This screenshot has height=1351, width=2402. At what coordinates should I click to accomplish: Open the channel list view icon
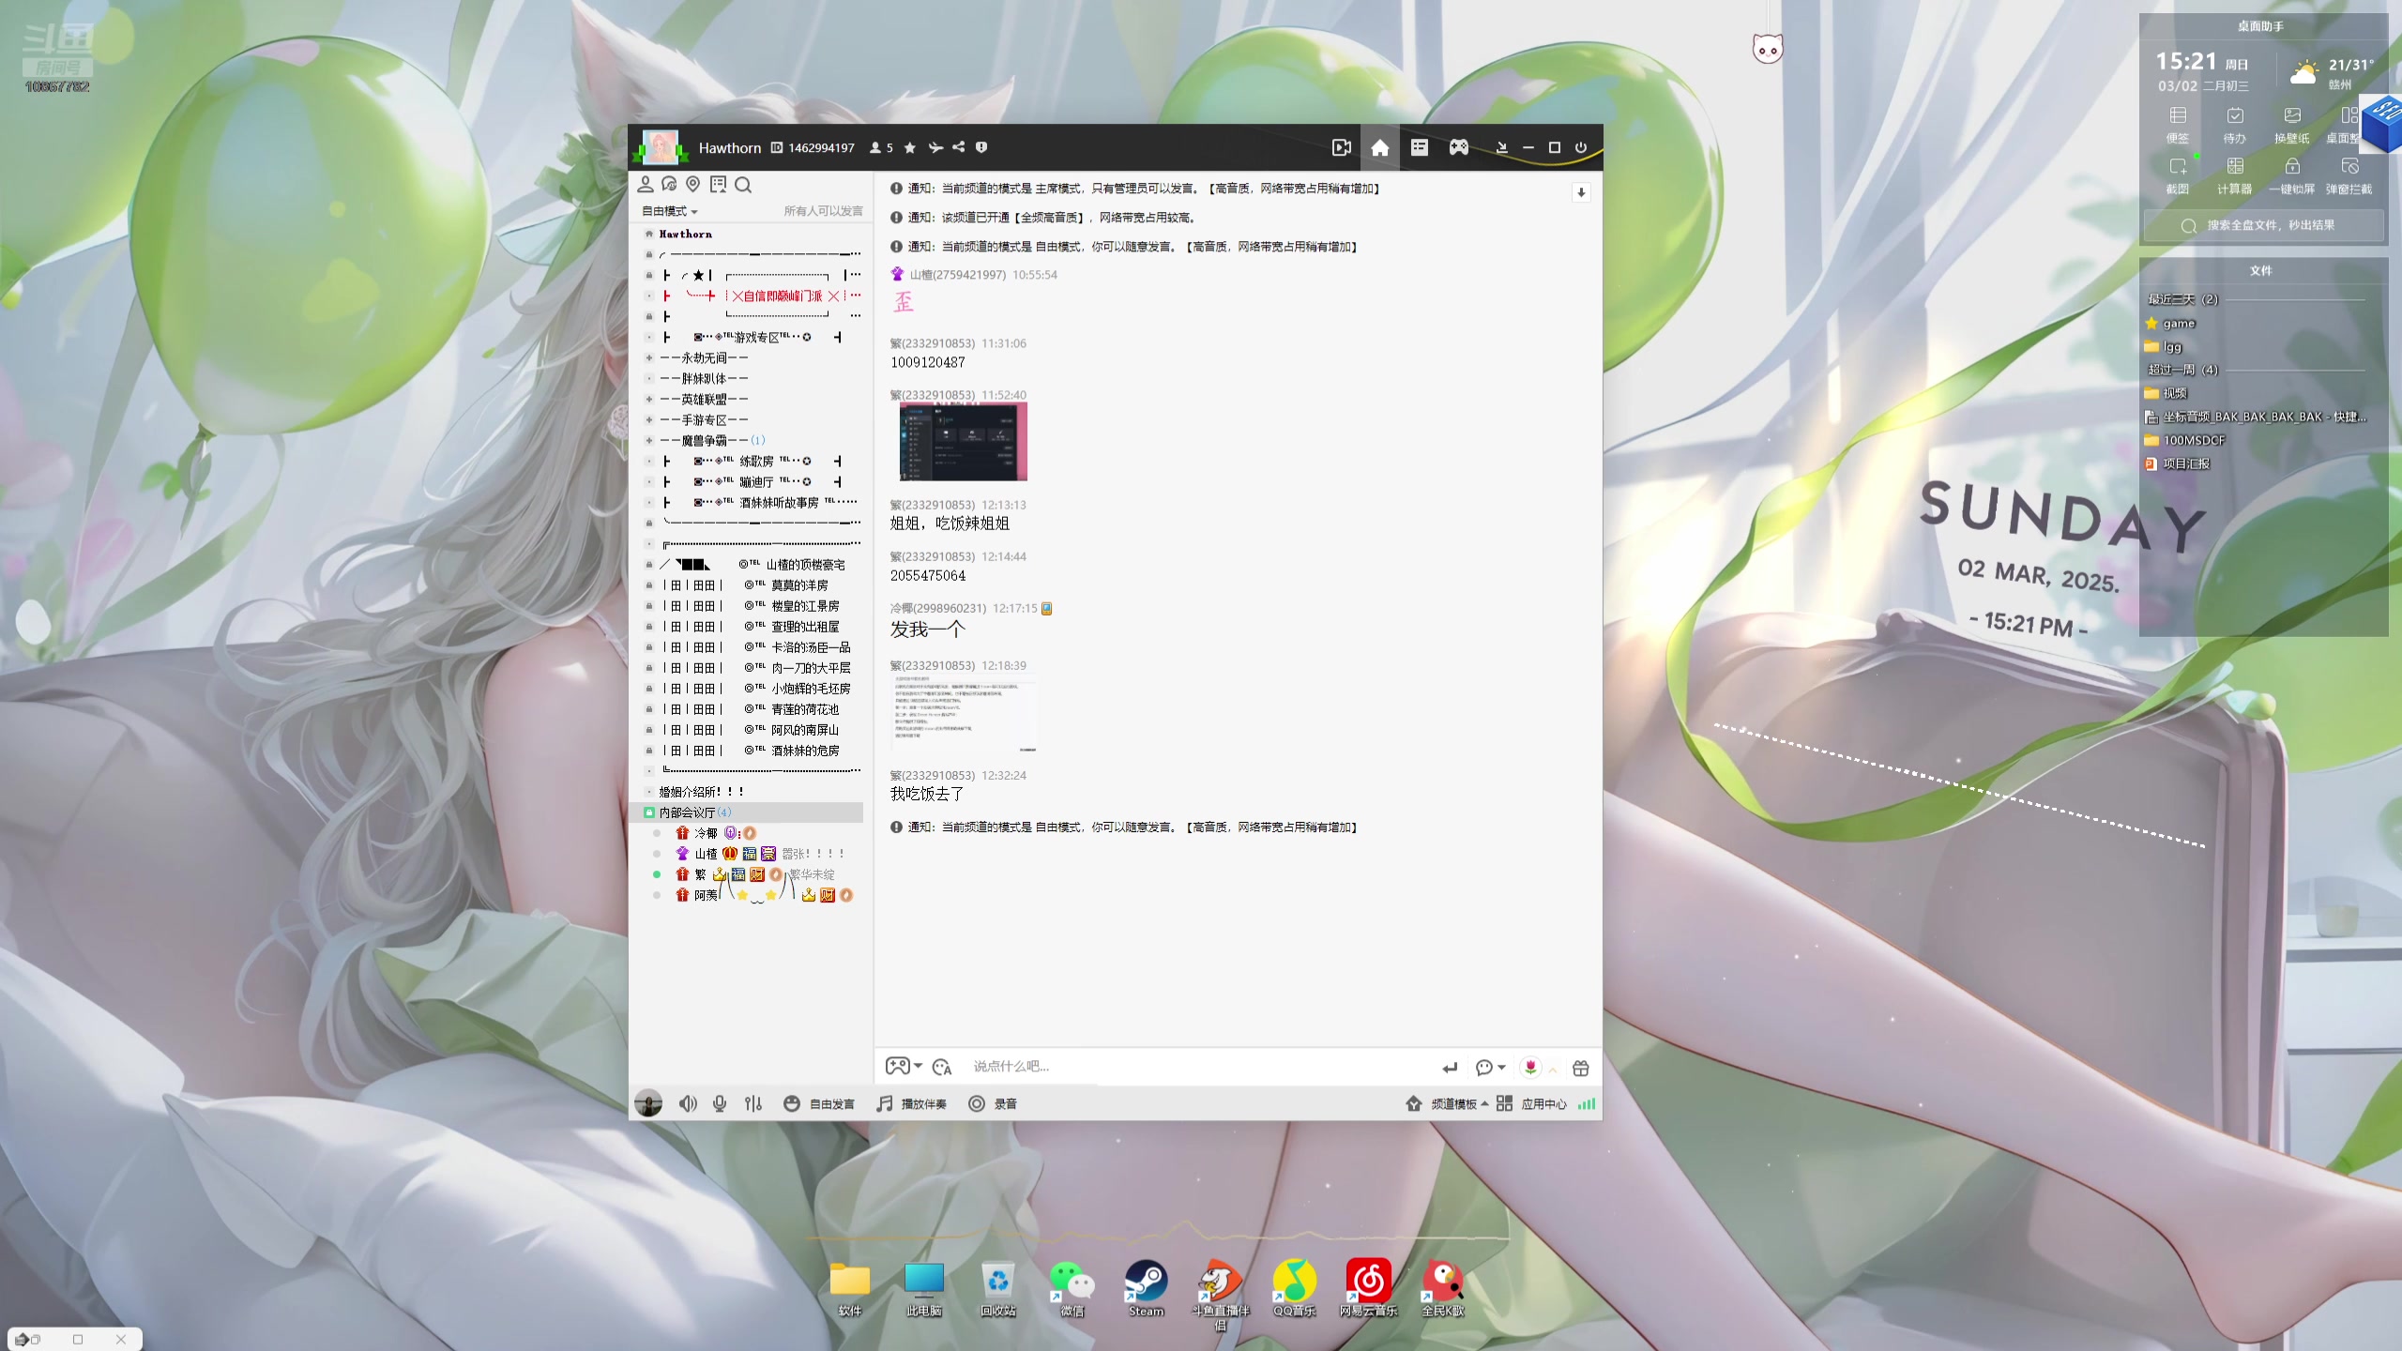1419,147
